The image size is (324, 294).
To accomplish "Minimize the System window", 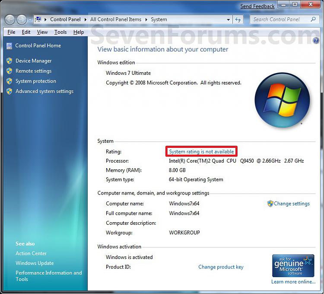I will coord(283,5).
